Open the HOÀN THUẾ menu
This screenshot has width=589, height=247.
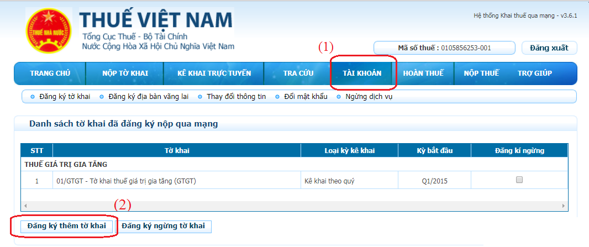[423, 73]
